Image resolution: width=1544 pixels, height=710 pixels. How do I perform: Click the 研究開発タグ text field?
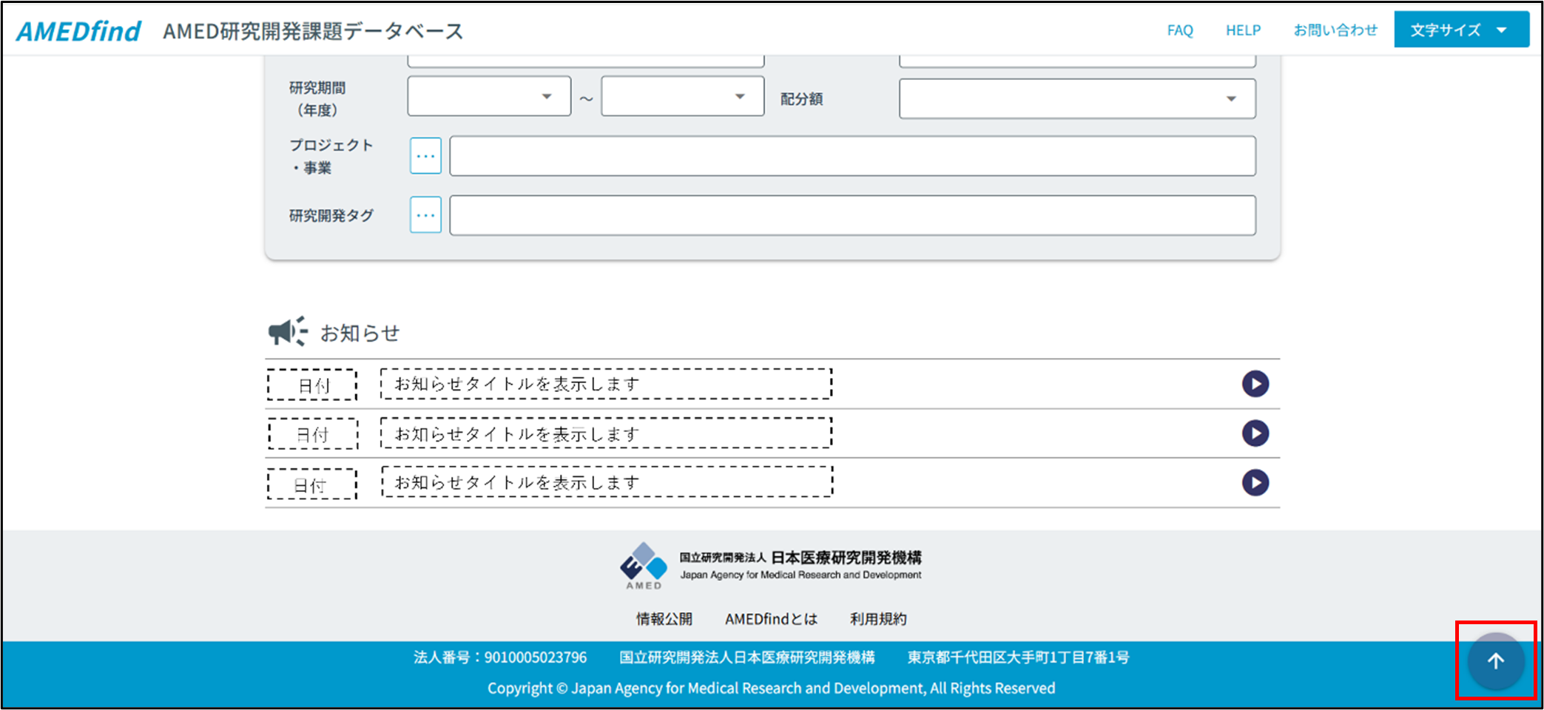pyautogui.click(x=852, y=215)
